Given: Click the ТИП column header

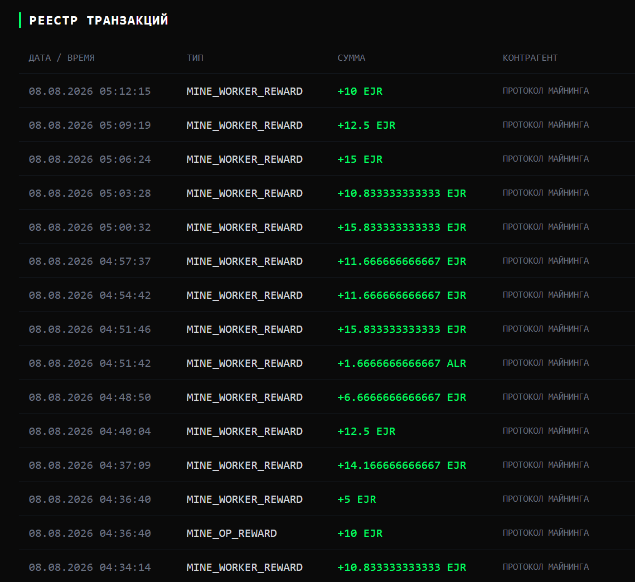Looking at the screenshot, I should coord(195,58).
